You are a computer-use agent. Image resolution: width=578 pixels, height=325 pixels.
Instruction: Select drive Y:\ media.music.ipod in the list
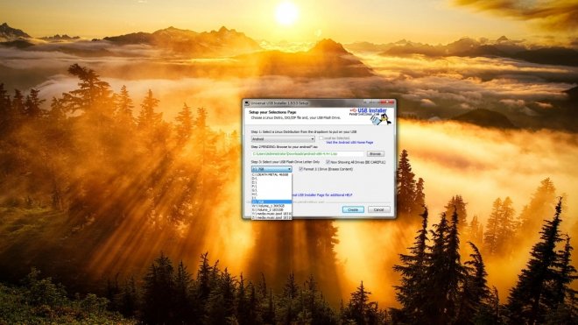(271, 214)
